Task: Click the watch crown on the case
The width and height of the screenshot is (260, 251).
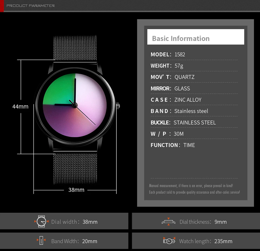Action: [x=118, y=106]
